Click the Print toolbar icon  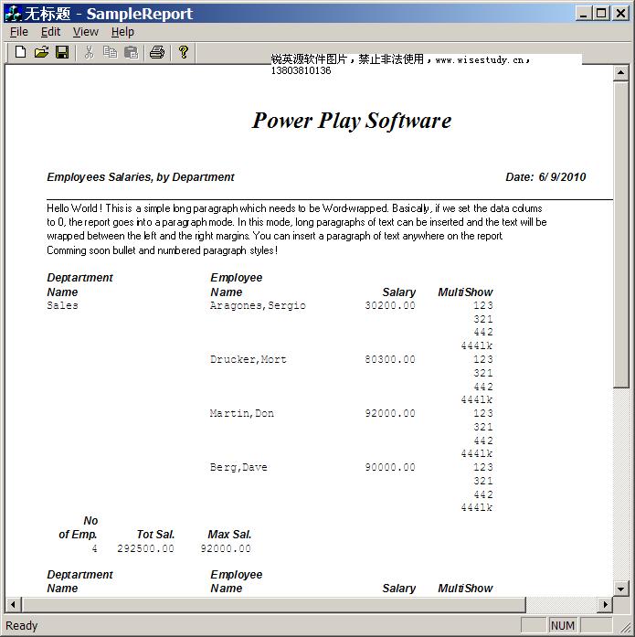click(157, 52)
